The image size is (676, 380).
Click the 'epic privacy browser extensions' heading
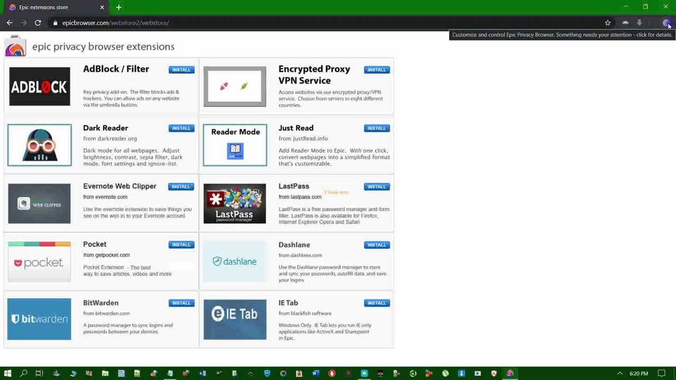(103, 46)
